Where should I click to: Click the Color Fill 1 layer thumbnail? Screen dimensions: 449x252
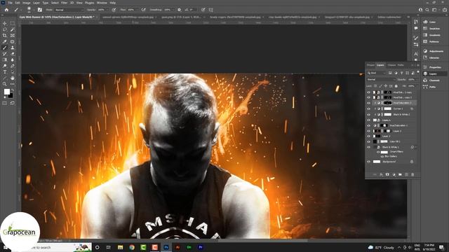click(x=375, y=141)
